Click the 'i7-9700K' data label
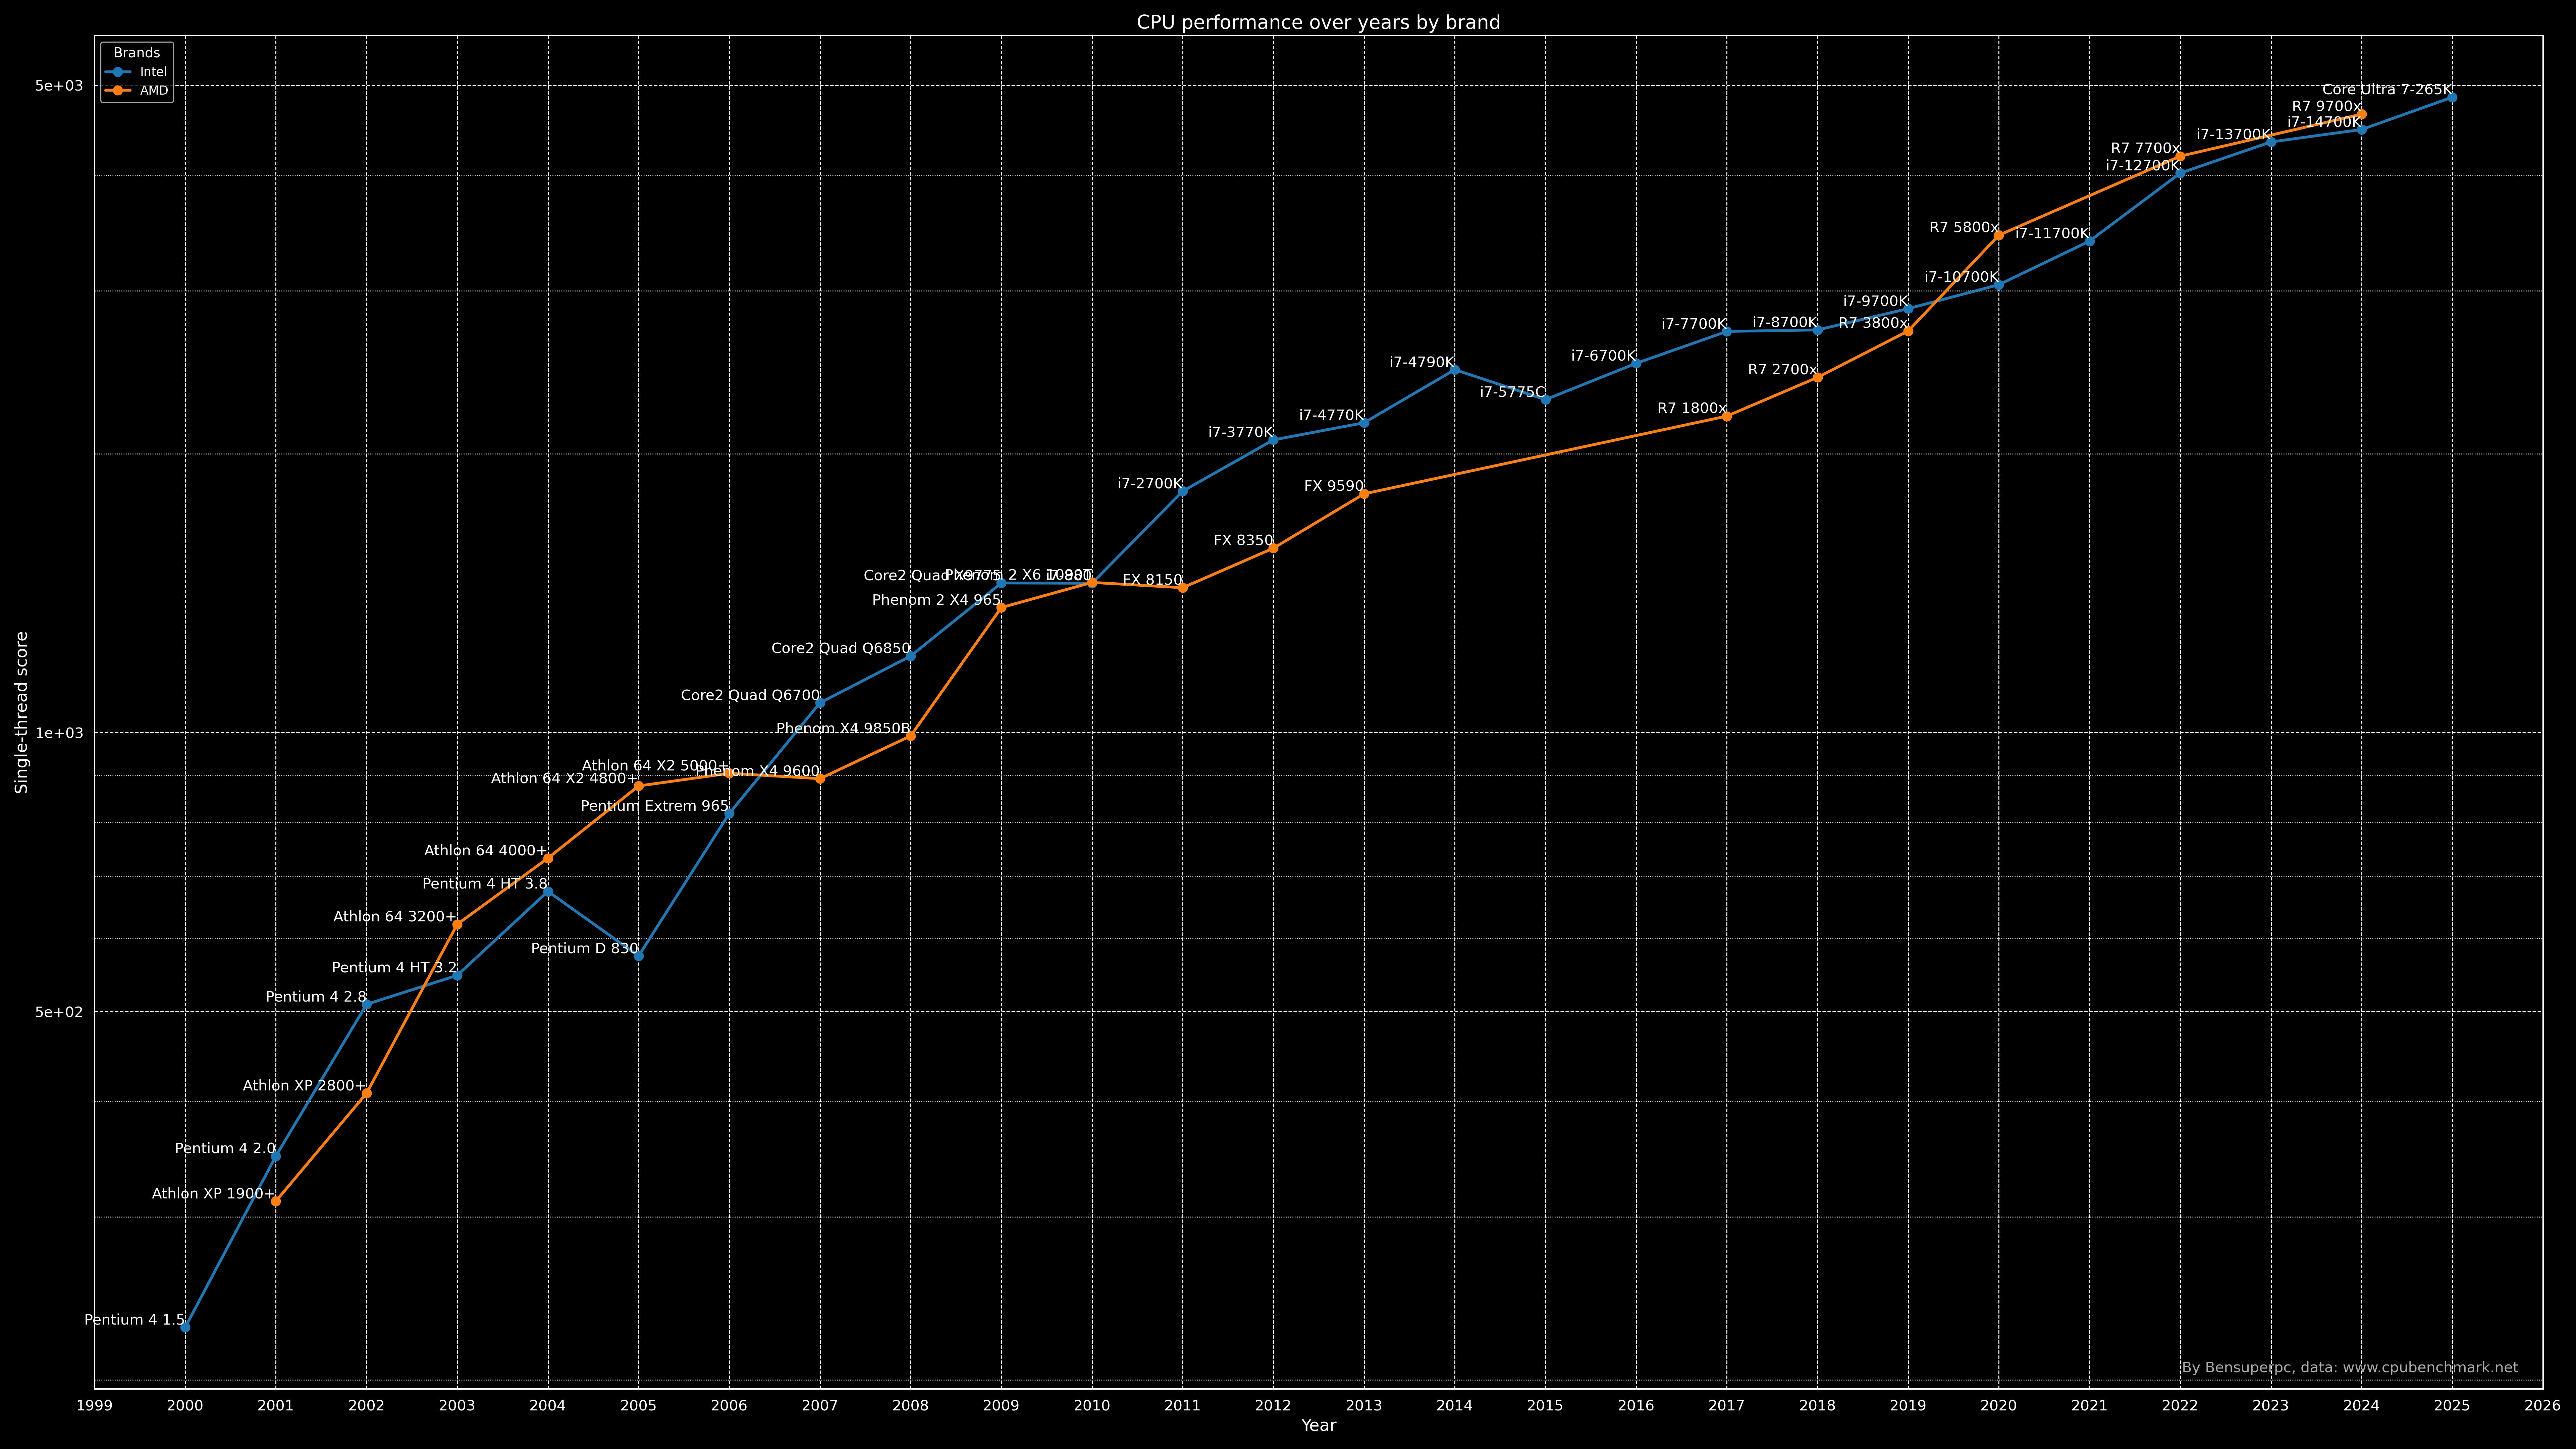The image size is (2576, 1449). click(x=1876, y=302)
